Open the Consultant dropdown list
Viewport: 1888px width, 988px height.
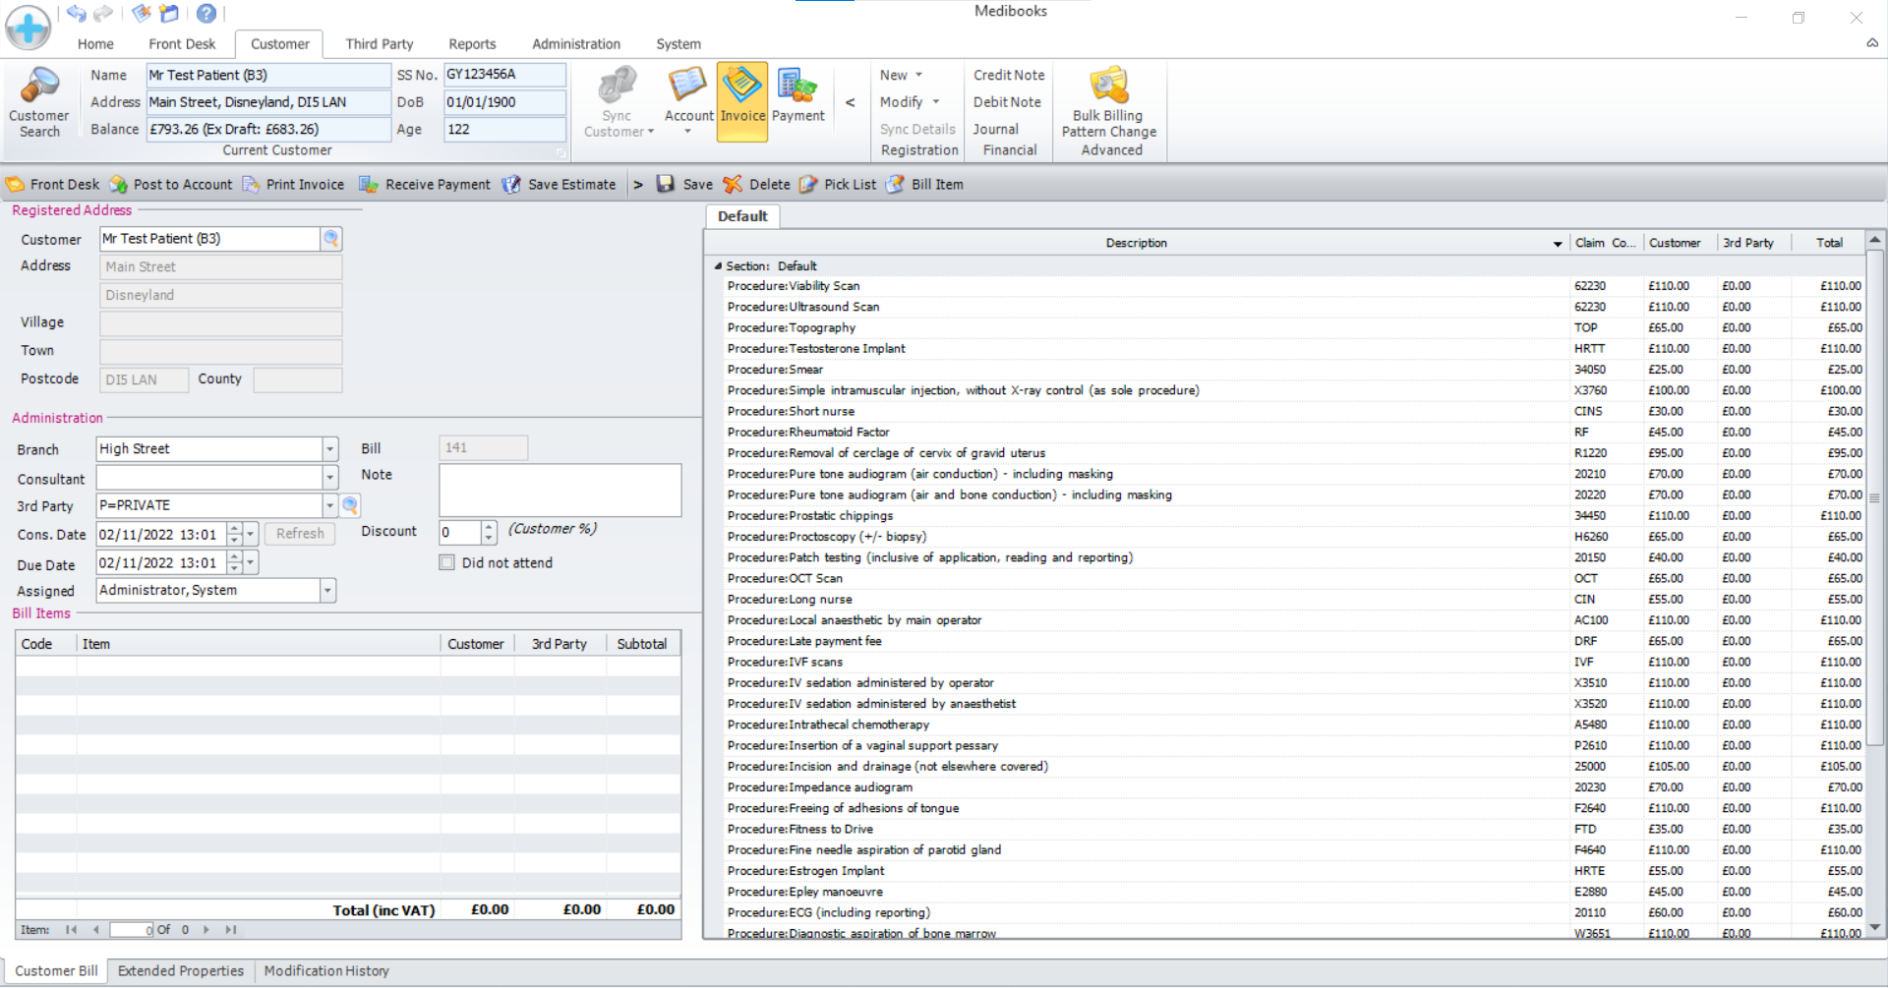[x=330, y=478]
